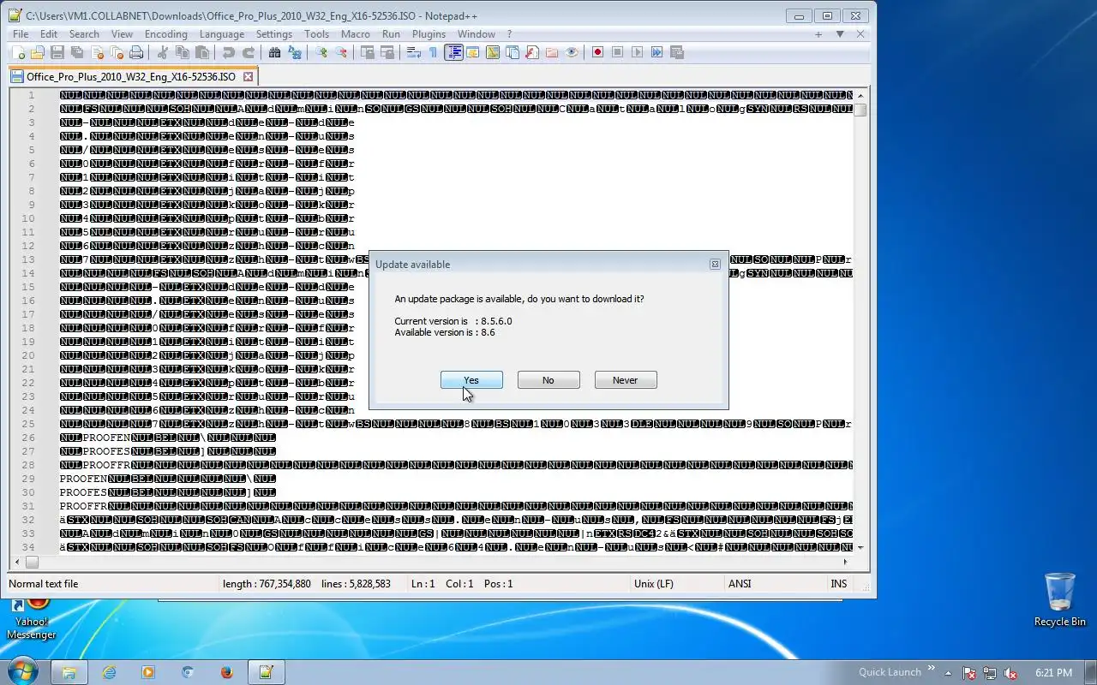Close the ISO tab with red X
The height and width of the screenshot is (685, 1097).
click(248, 76)
